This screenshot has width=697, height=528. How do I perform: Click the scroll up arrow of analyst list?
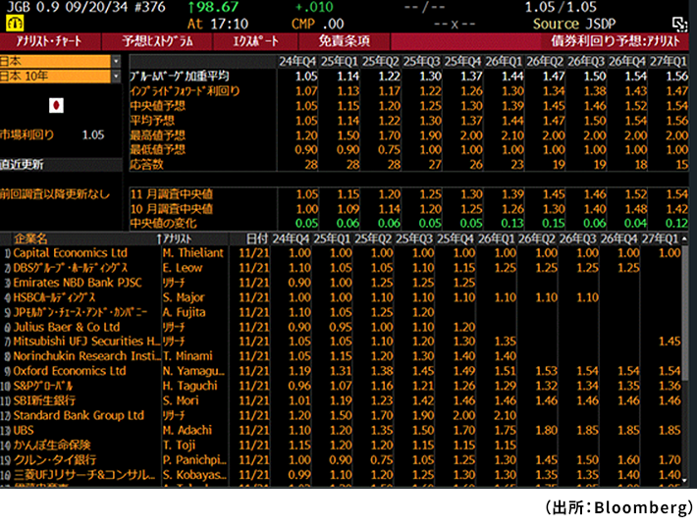(x=684, y=238)
